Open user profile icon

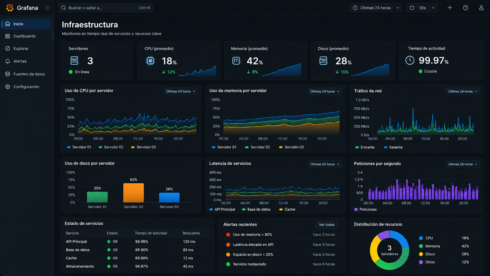click(x=481, y=8)
